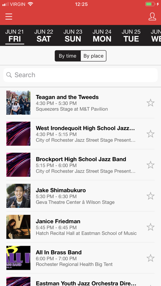Go to the JUN 24 MON tab

(x=102, y=36)
